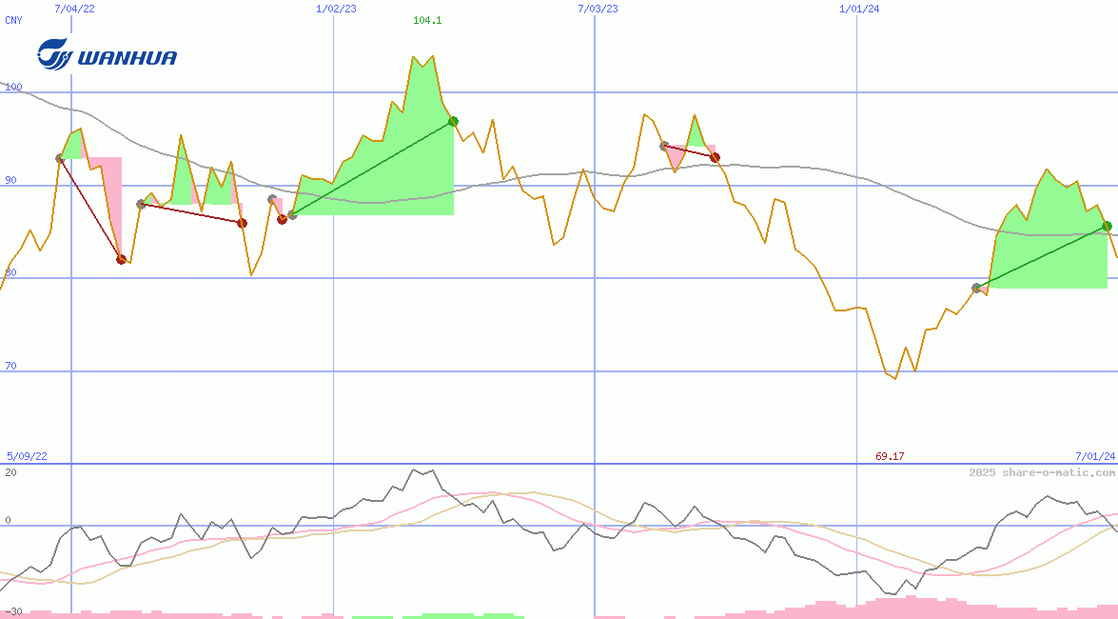This screenshot has width=1118, height=619.
Task: Click the 5/09/22 start date label
Action: 27,456
